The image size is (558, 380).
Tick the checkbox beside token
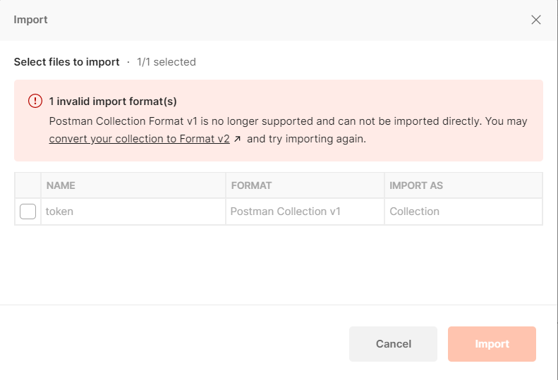point(28,212)
